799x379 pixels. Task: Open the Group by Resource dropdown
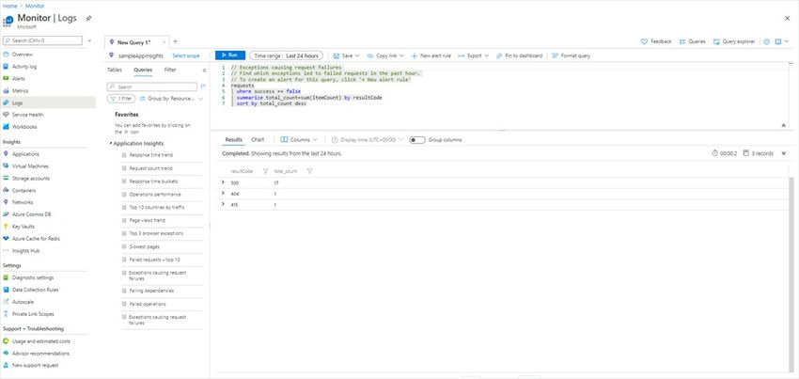[171, 99]
